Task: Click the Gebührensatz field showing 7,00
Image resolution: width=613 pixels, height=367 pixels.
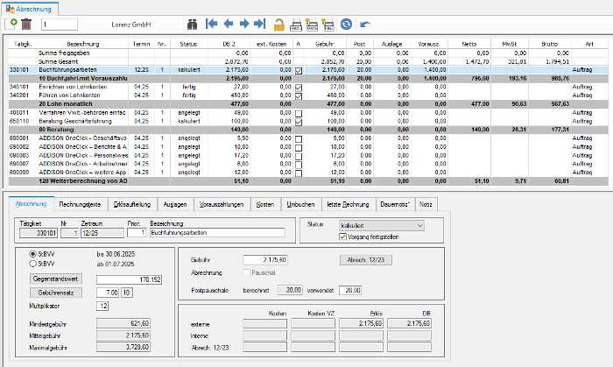Action: [108, 293]
